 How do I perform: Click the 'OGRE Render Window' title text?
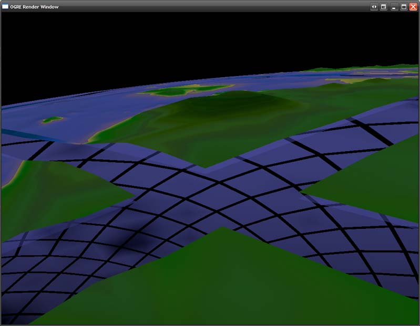pos(34,7)
